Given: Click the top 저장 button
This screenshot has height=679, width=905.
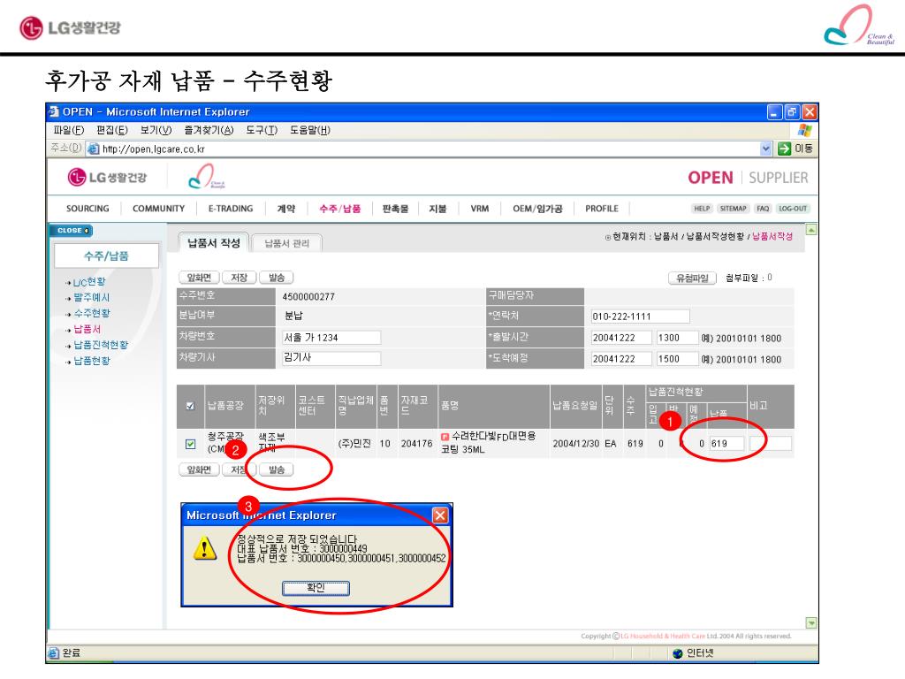Looking at the screenshot, I should coord(239,278).
